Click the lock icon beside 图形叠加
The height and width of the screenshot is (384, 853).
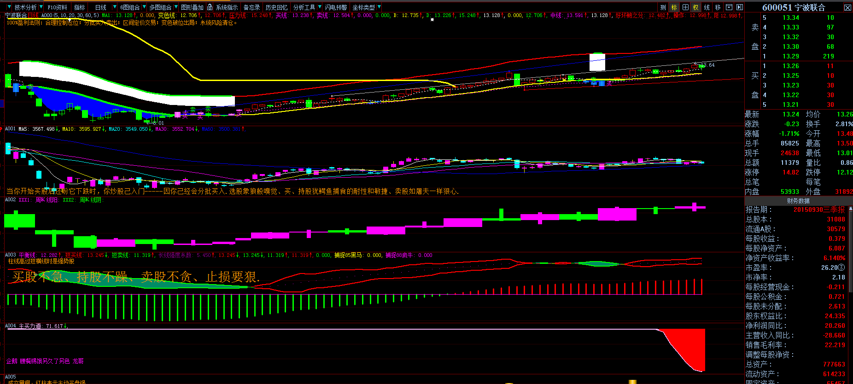tap(210, 7)
